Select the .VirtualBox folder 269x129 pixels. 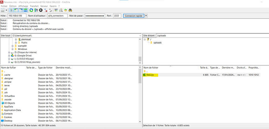pyautogui.click(x=9, y=96)
